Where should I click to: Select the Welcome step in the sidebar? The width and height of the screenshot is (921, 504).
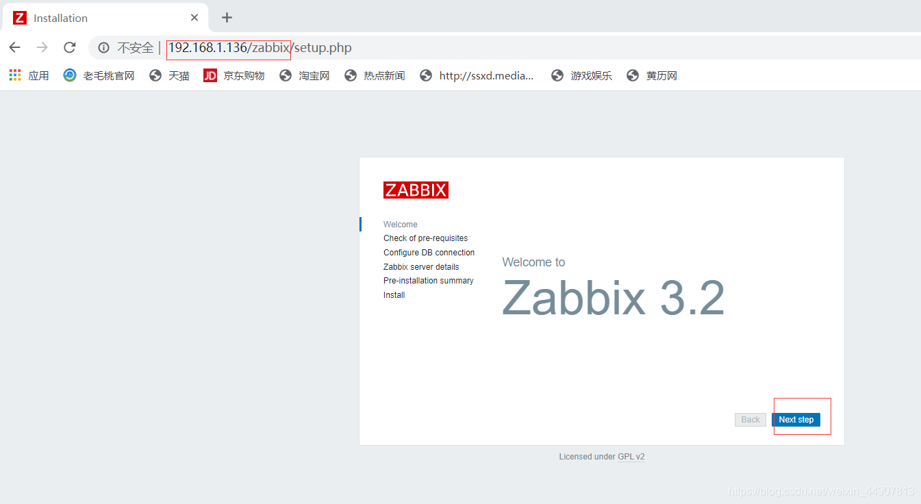click(401, 225)
